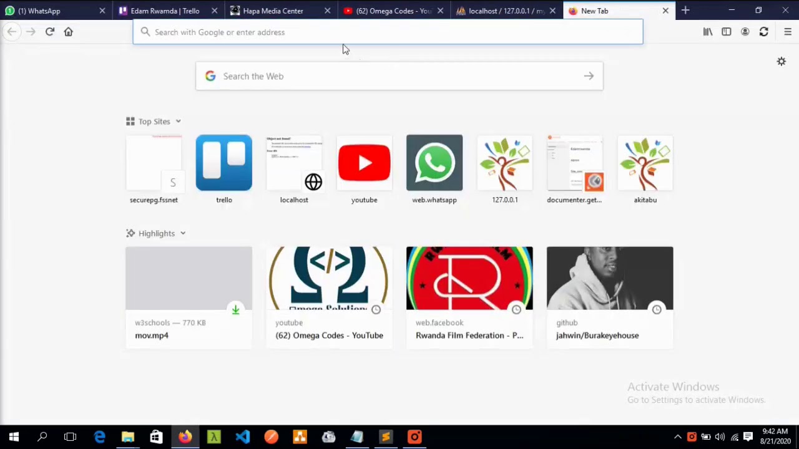
Task: Open the volume control in tray
Action: tap(720, 437)
